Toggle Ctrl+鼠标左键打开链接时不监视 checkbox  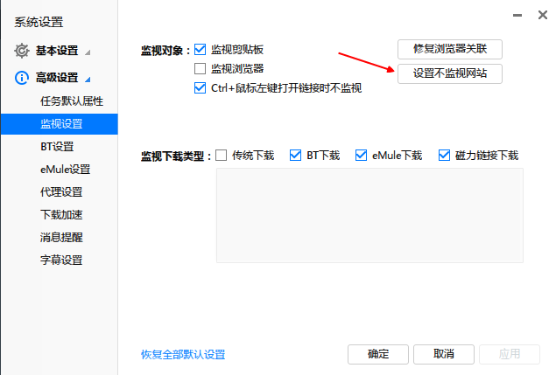(x=200, y=87)
